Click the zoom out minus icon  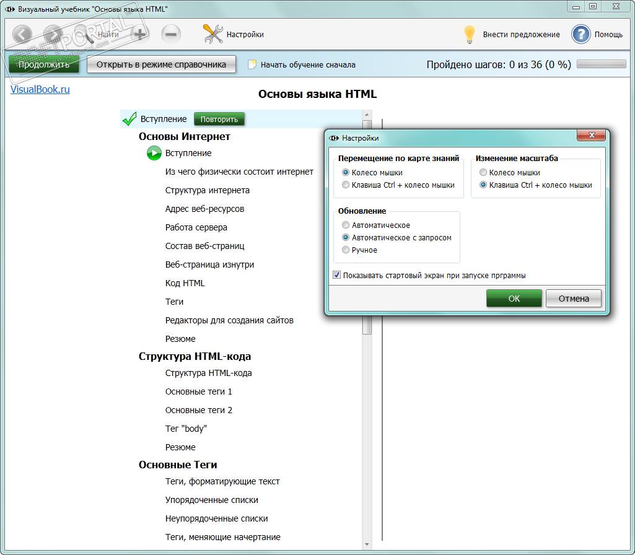point(171,34)
